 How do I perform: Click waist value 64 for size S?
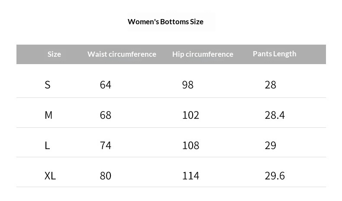[x=106, y=84]
